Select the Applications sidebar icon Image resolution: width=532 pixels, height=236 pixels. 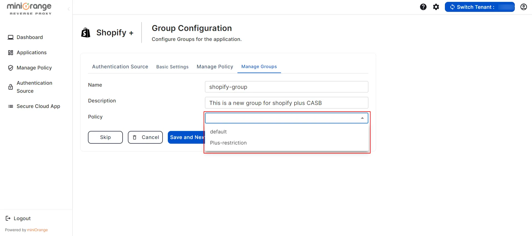coord(10,52)
